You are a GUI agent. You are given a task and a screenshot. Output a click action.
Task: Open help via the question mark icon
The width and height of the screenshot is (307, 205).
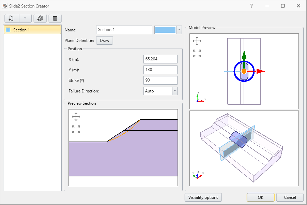point(251,6)
